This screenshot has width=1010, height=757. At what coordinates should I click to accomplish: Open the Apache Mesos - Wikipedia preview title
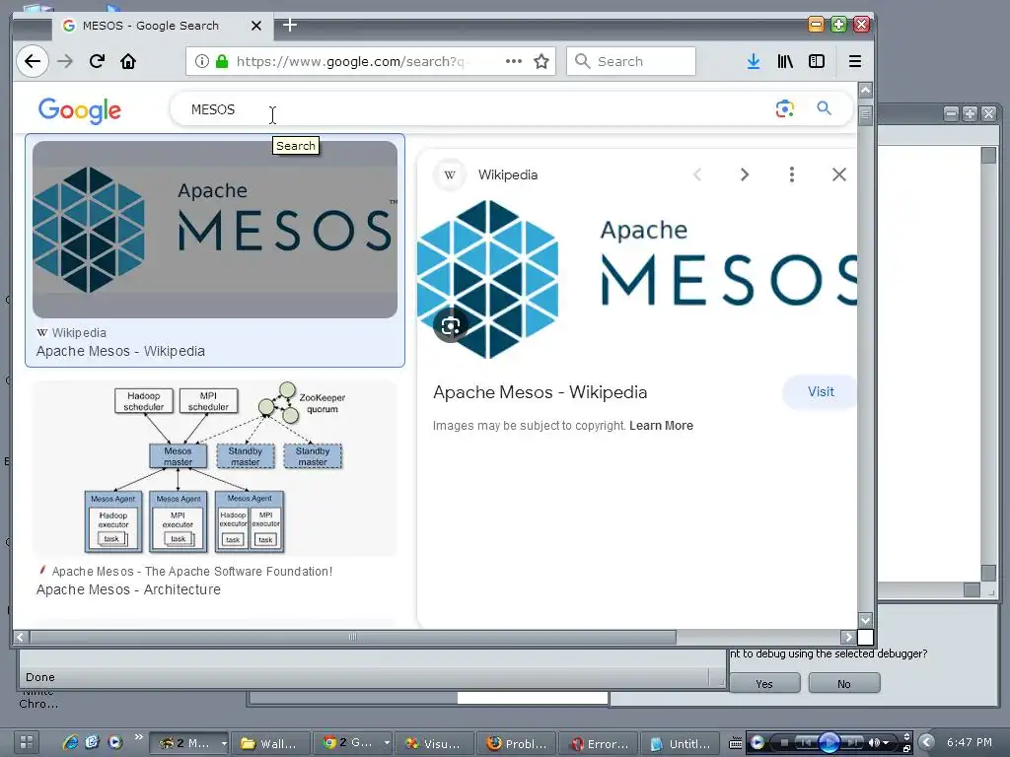coord(540,392)
